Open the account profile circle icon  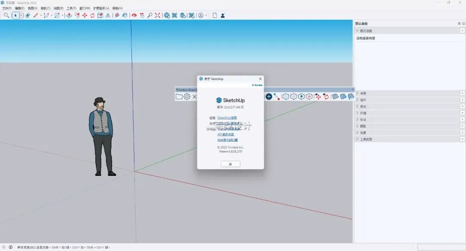click(x=201, y=16)
